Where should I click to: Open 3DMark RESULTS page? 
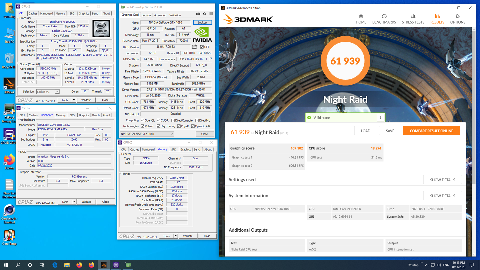[437, 19]
